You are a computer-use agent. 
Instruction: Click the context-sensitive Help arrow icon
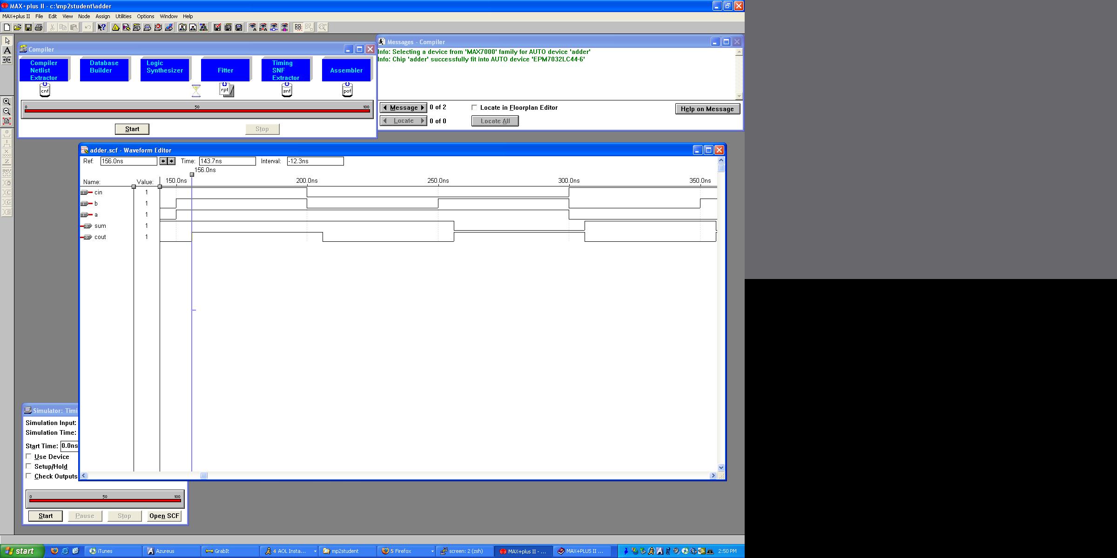(101, 27)
